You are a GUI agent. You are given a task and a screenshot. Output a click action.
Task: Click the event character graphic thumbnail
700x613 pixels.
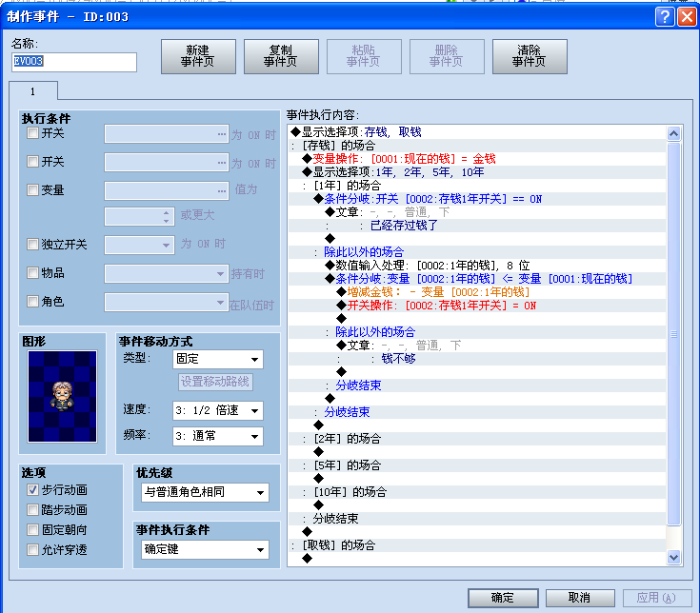(62, 396)
